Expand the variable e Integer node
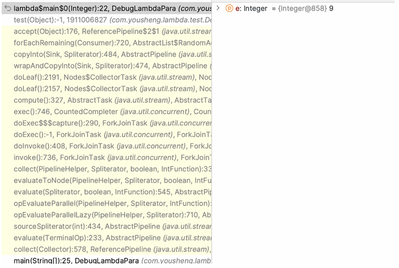The height and width of the screenshot is (268, 399). click(218, 8)
